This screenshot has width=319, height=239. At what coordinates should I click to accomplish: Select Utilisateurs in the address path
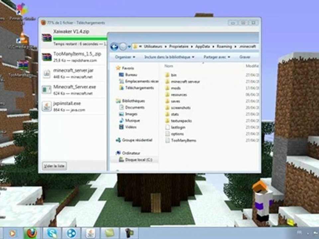click(153, 46)
